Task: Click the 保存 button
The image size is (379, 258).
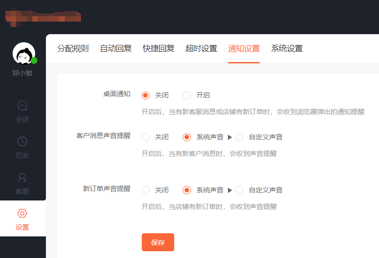Action: (x=158, y=242)
